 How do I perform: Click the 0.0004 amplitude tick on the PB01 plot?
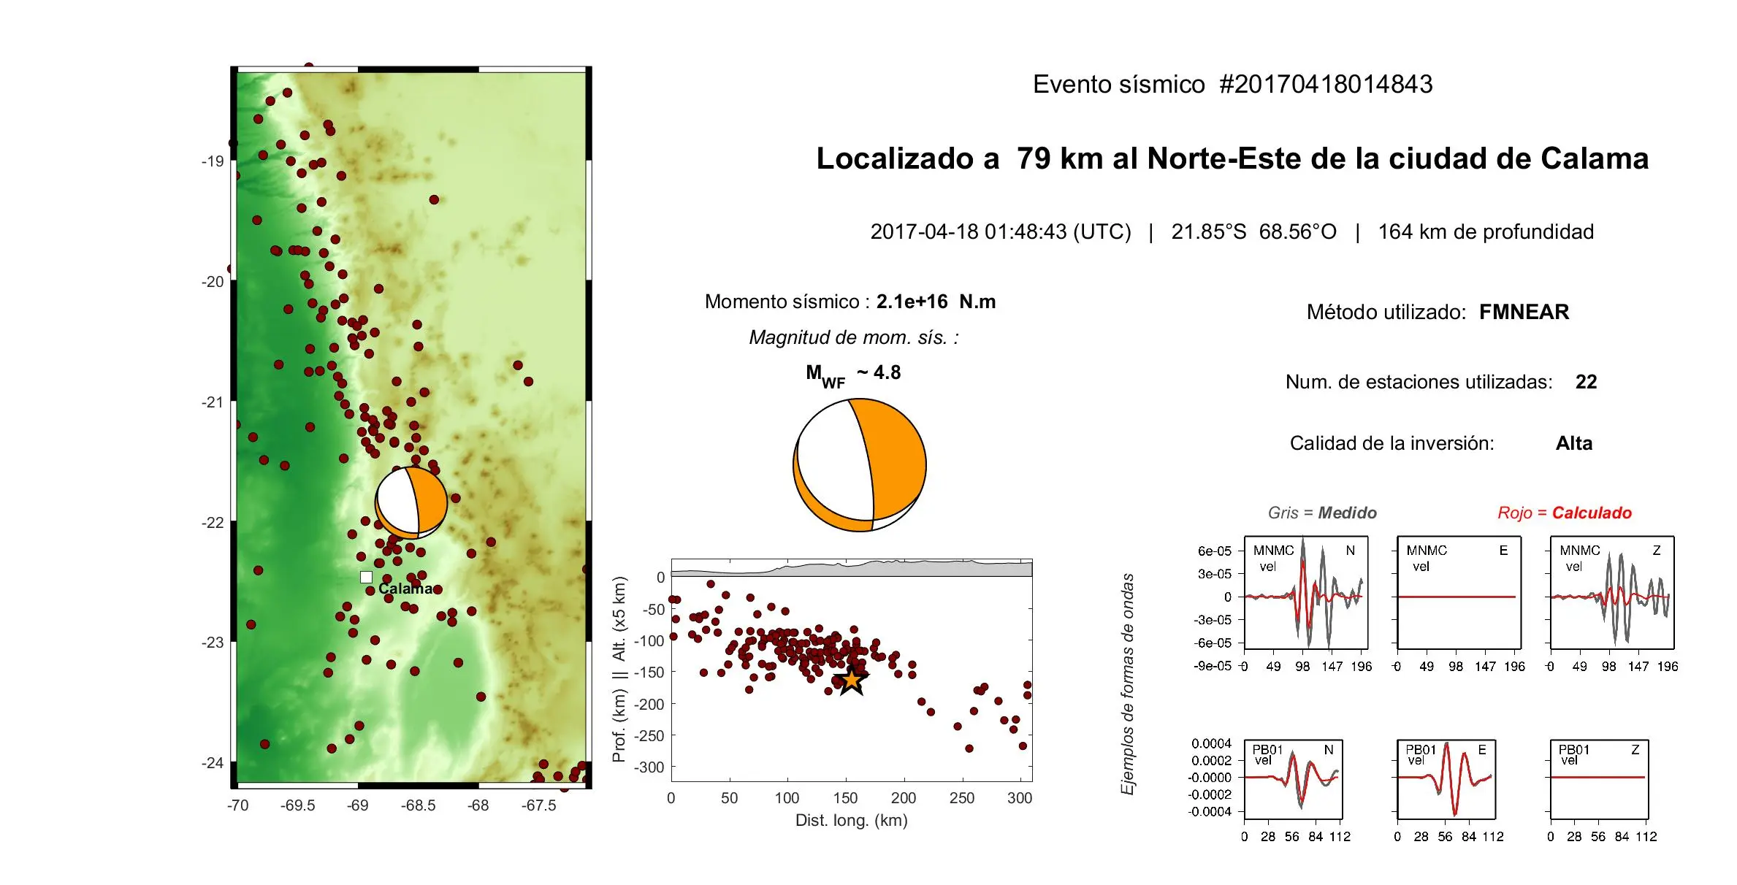pos(1211,743)
